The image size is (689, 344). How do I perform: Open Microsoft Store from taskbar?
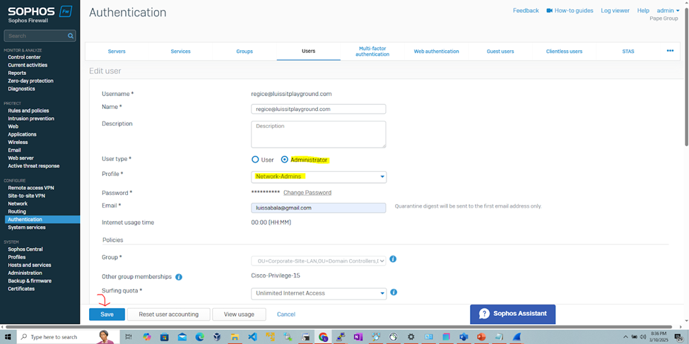tap(165, 337)
